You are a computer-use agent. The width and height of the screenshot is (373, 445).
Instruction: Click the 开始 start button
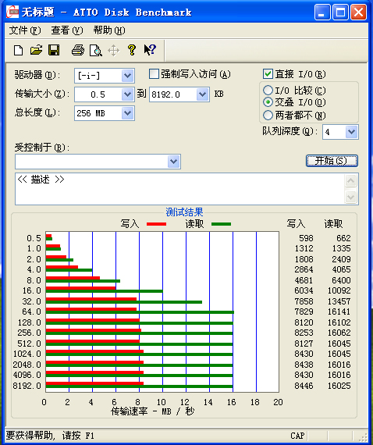coord(332,161)
